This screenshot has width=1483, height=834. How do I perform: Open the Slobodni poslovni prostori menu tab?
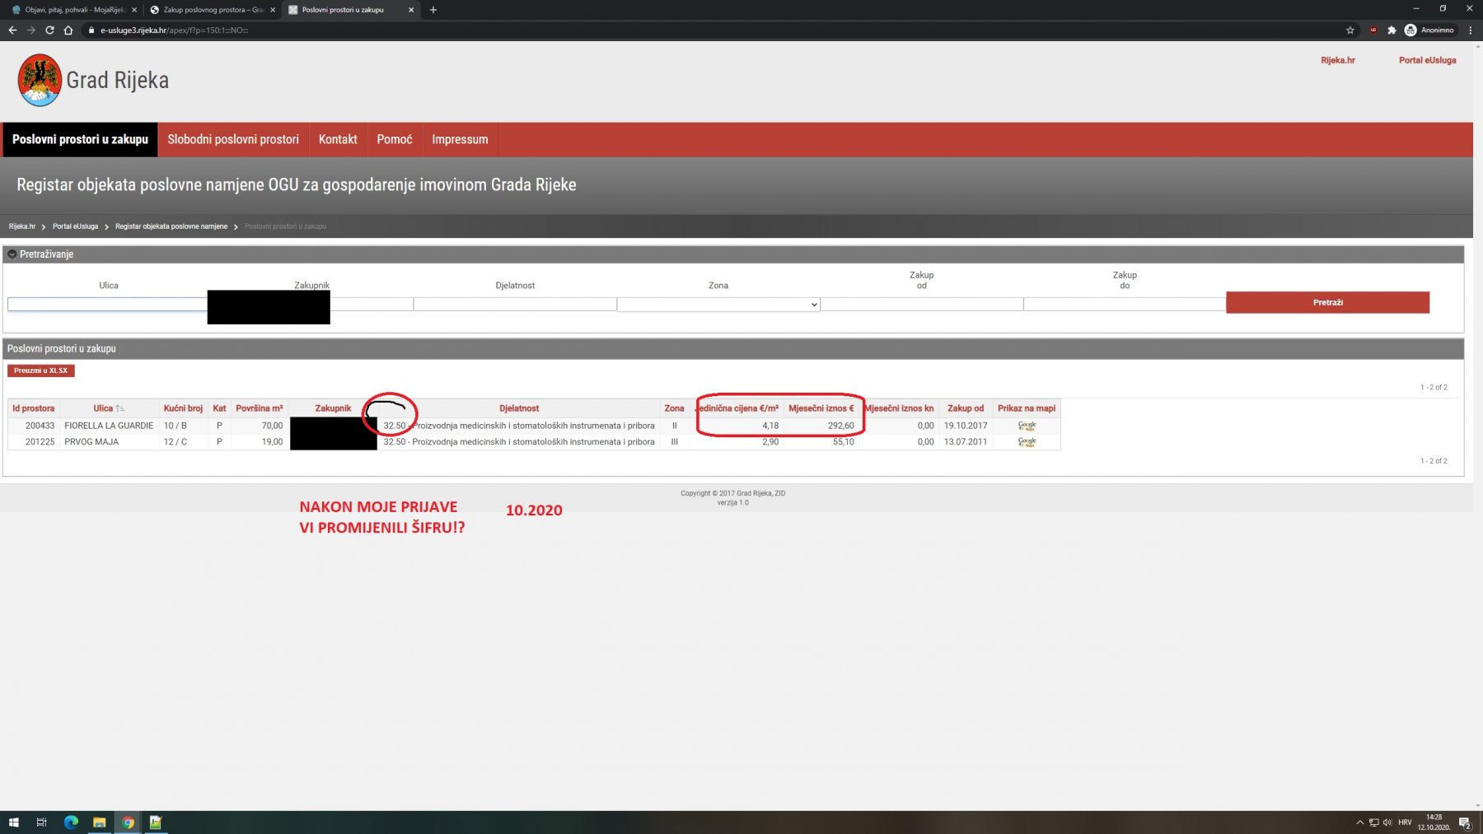coord(233,139)
